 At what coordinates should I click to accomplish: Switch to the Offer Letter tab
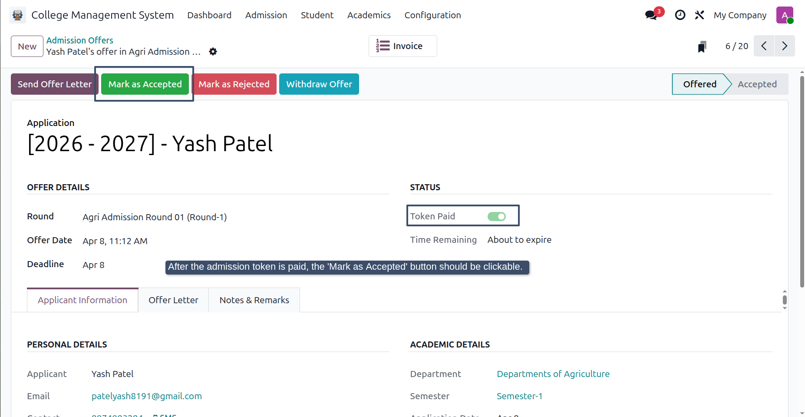(x=173, y=300)
